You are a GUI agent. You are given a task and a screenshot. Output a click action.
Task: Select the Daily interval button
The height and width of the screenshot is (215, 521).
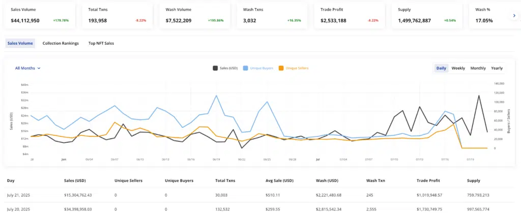click(441, 68)
